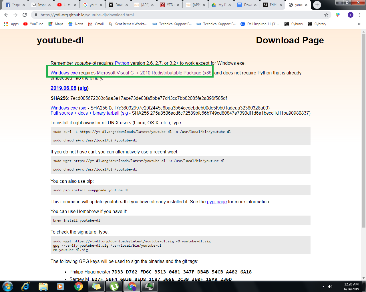Open the Windows Start menu
366x292 pixels.
(x=8, y=286)
